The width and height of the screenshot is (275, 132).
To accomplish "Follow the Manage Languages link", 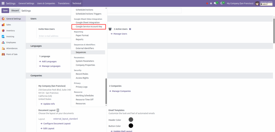I will (x=50, y=66).
